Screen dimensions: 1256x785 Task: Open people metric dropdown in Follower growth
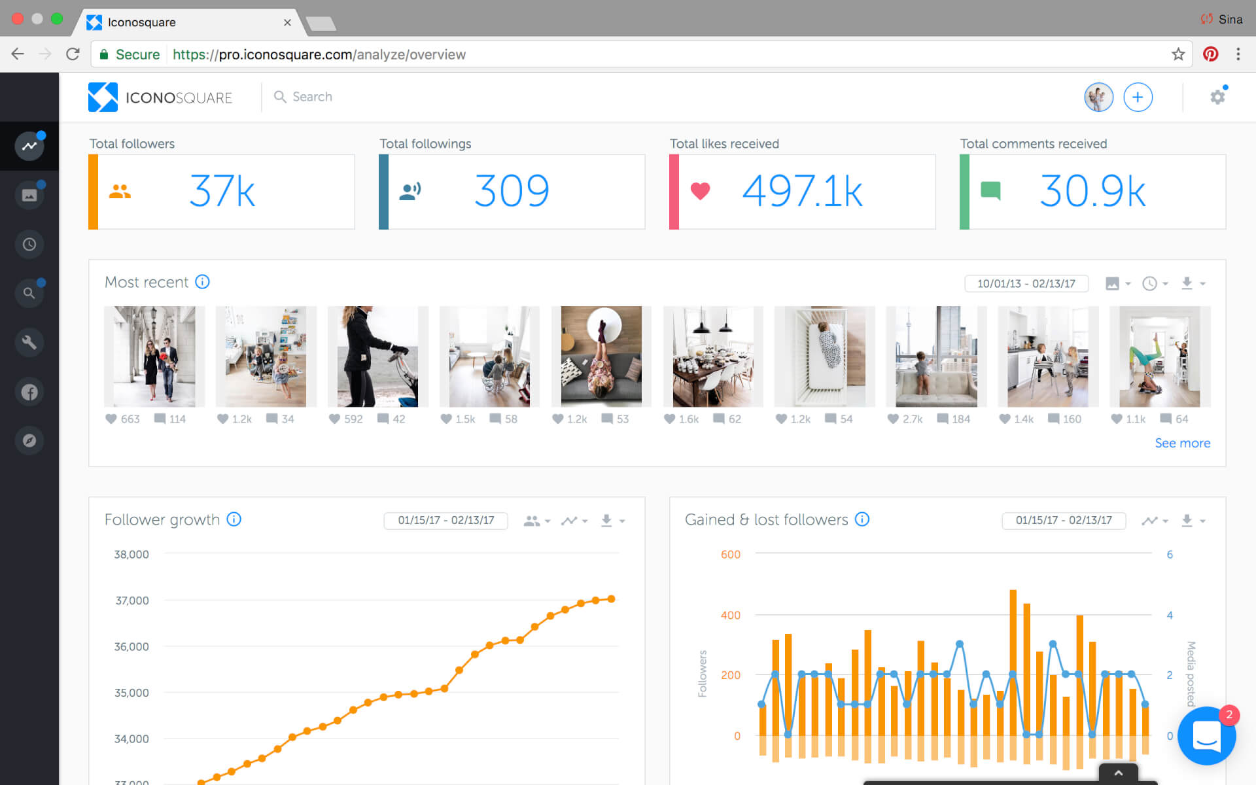click(537, 521)
